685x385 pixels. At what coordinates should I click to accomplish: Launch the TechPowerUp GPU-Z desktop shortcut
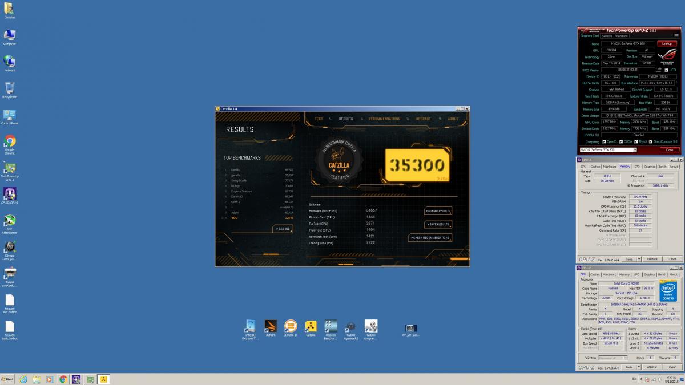[10, 171]
